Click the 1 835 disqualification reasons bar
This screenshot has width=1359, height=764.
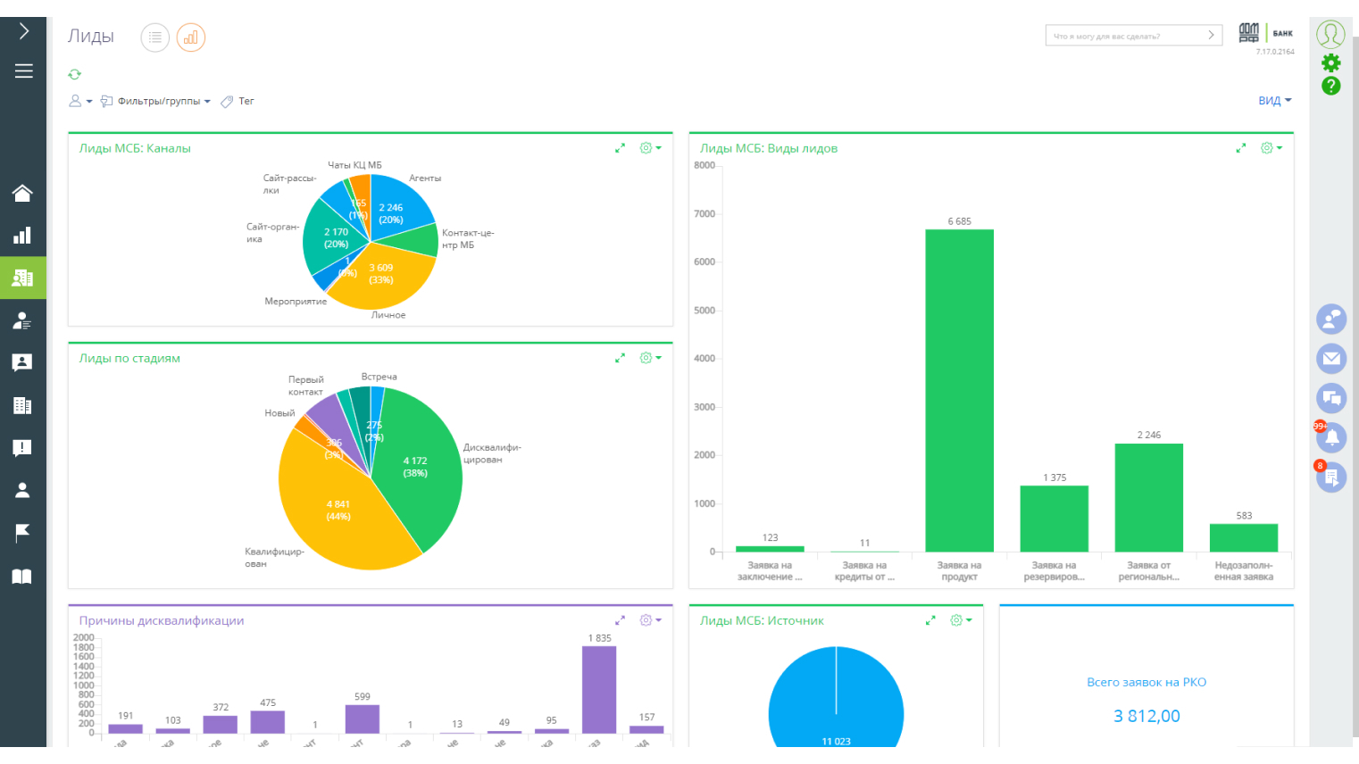(x=599, y=689)
